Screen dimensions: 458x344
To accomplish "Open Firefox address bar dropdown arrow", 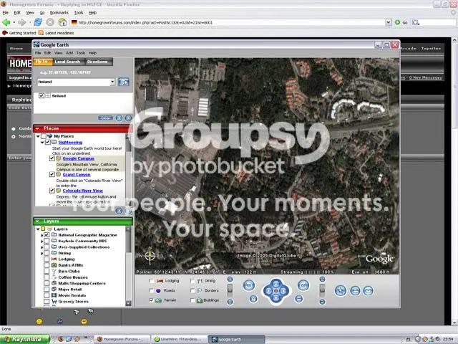I will click(388, 22).
